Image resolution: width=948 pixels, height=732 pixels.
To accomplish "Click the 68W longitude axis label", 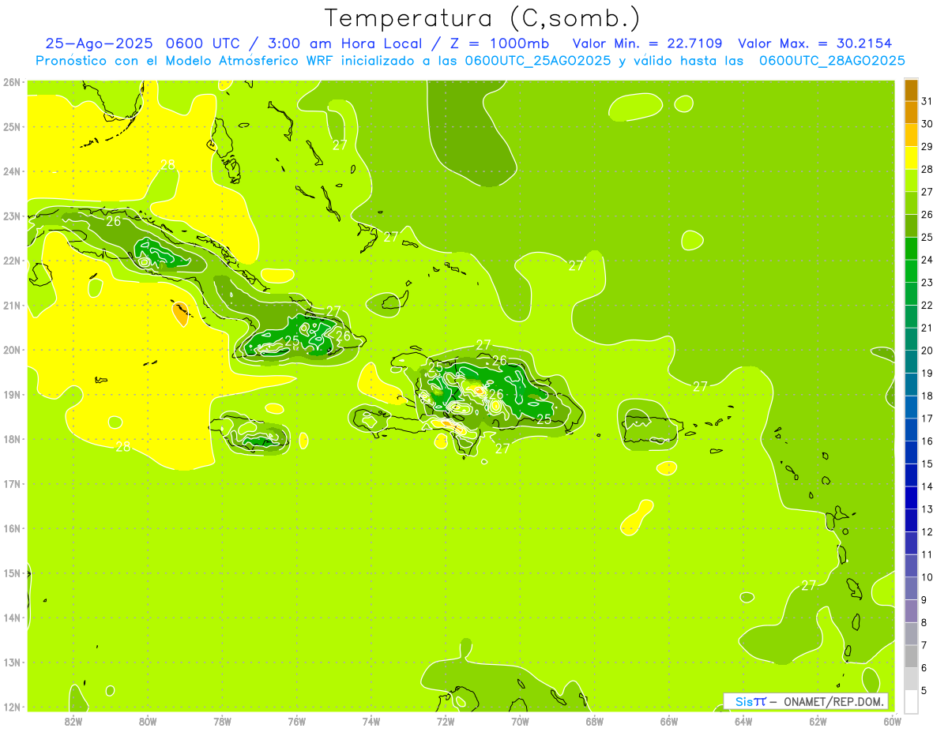I will [x=595, y=721].
